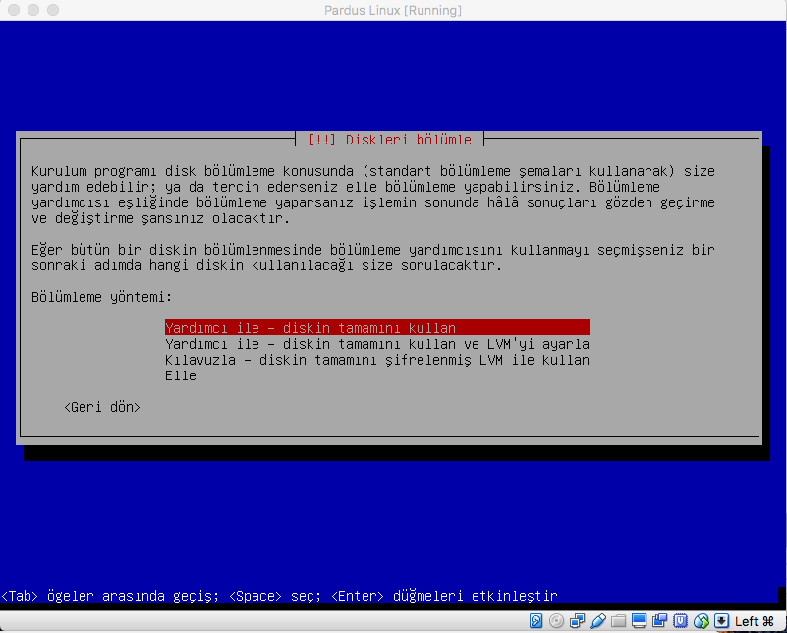Choose 'Kılavuzla – şifrelenmiş LVM ile kullan' option
This screenshot has width=787, height=633.
[x=376, y=360]
